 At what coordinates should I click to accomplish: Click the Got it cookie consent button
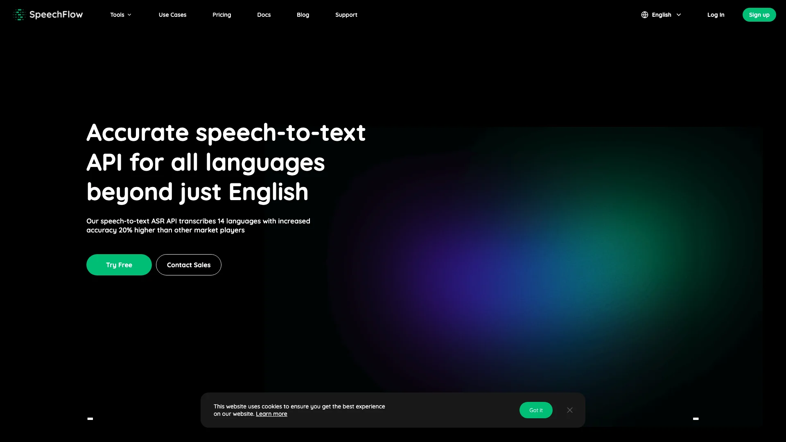click(x=536, y=410)
